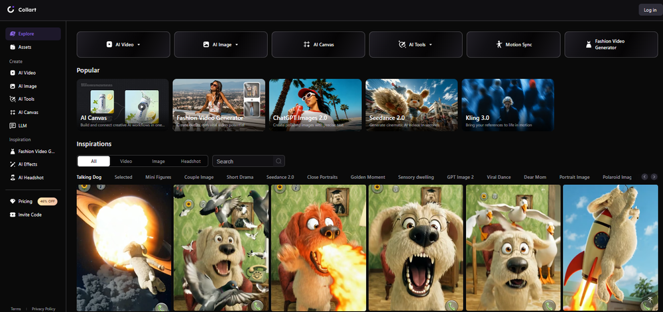Click the Motion Sync figure icon
This screenshot has height=312, width=663.
(499, 44)
